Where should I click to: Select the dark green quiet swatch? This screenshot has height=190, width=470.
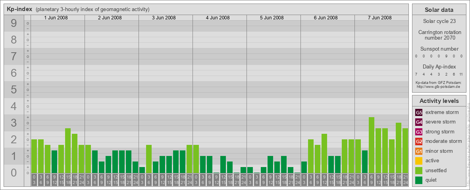point(419,180)
